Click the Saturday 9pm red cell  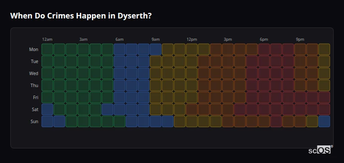click(300, 109)
